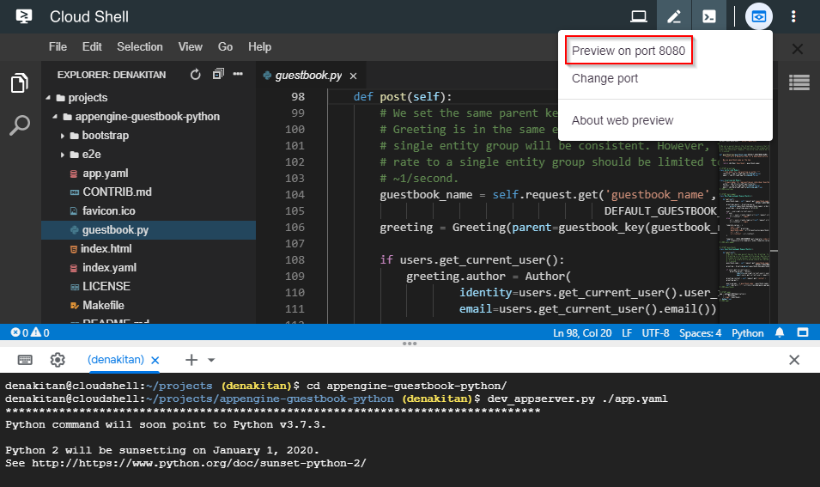Open notifications bell in status bar
This screenshot has height=487, width=820.
point(780,332)
